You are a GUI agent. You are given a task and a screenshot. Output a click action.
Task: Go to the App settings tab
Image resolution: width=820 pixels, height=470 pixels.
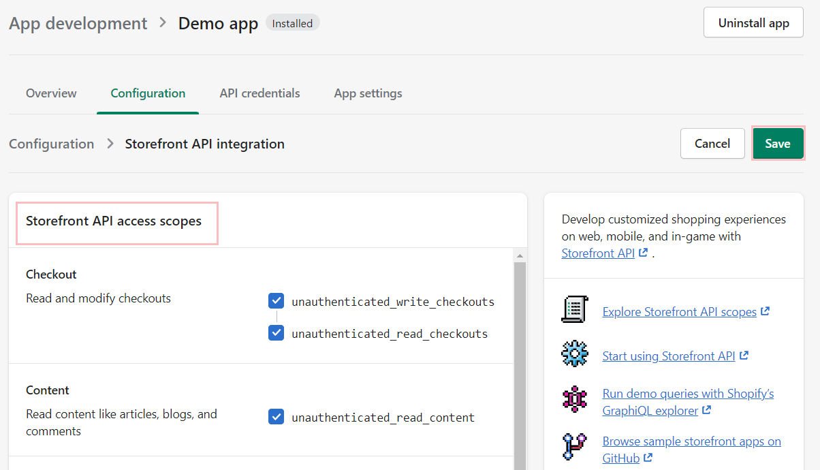click(x=368, y=93)
